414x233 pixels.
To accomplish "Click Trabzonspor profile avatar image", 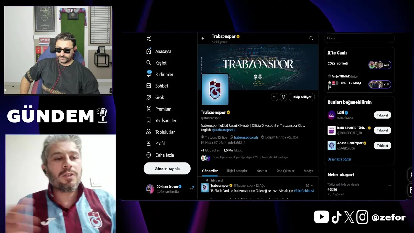I will [x=215, y=90].
